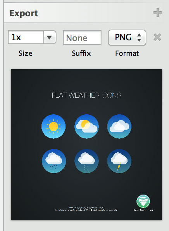
Task: Click the green diamond logo in preview
Action: coord(143,201)
